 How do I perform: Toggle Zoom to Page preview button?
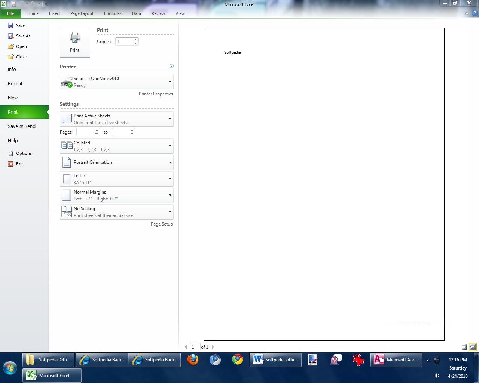pos(473,347)
